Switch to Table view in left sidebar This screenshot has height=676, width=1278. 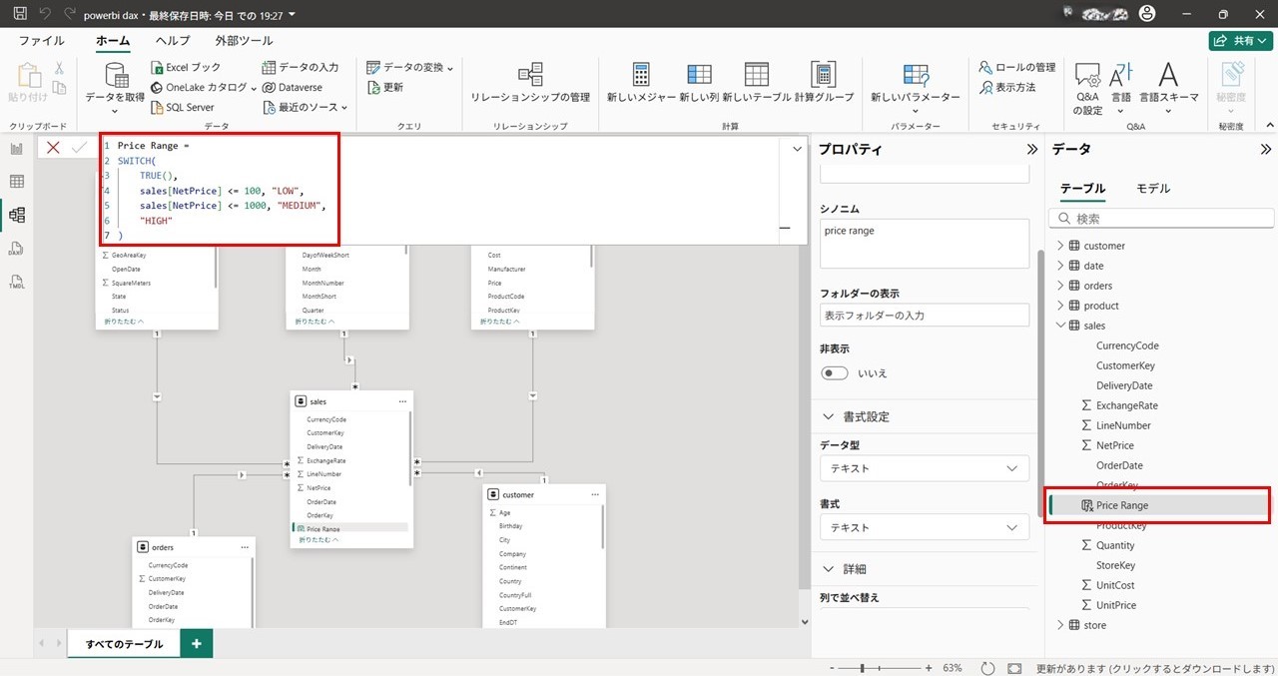pos(16,182)
